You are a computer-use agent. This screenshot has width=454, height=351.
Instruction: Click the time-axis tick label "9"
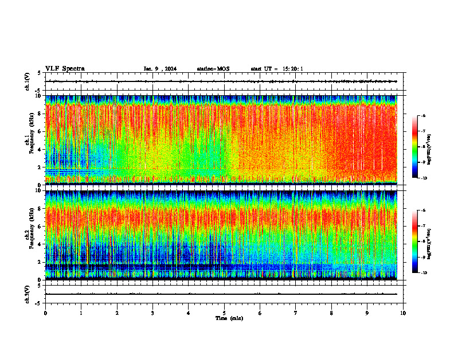pos(367,313)
